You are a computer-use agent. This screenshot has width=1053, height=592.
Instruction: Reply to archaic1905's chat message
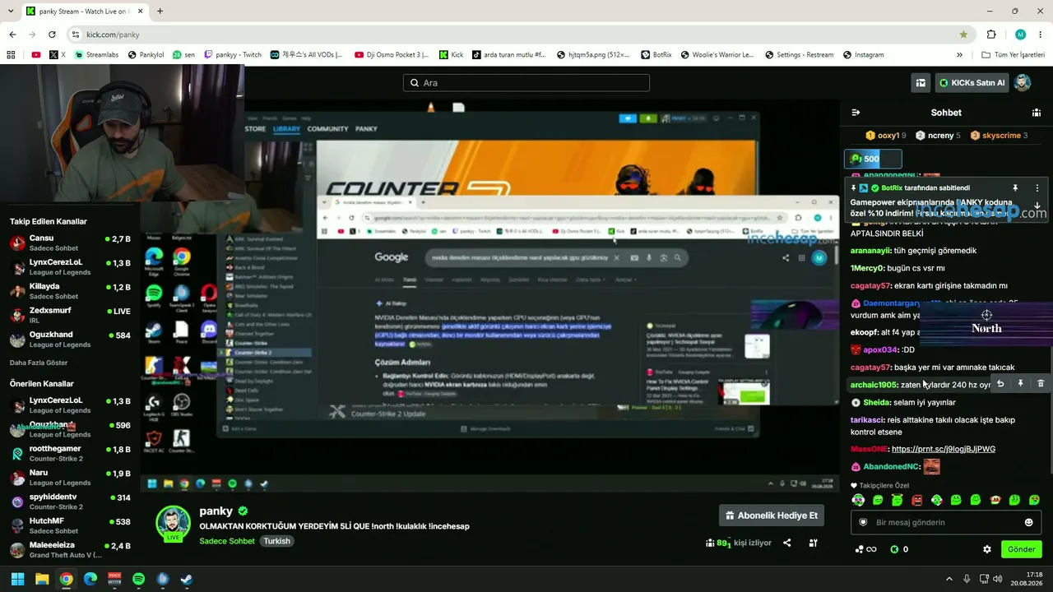point(1000,384)
